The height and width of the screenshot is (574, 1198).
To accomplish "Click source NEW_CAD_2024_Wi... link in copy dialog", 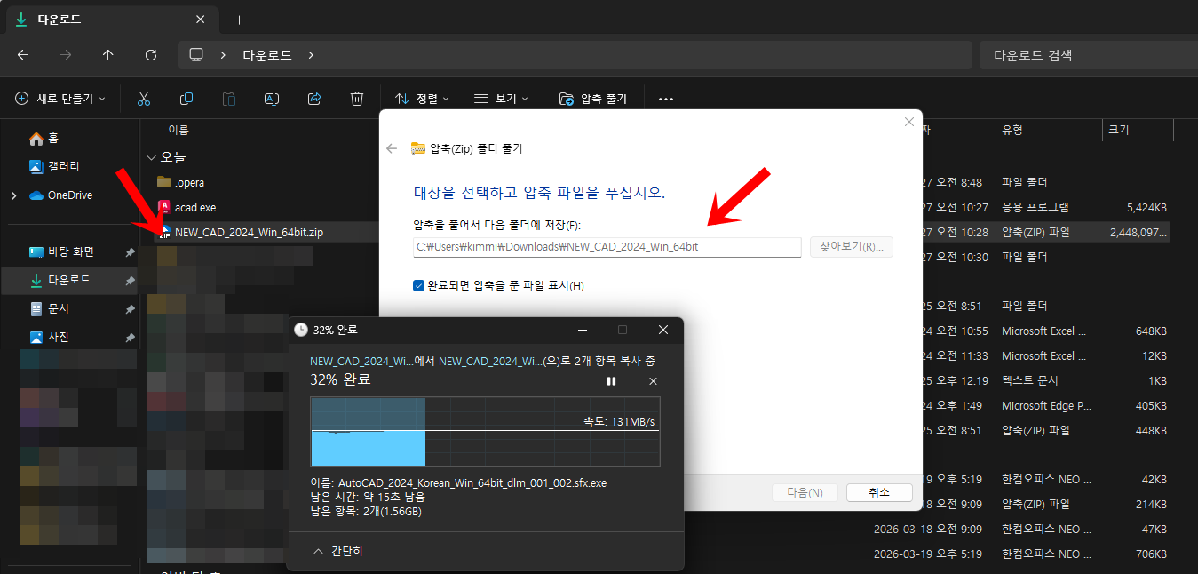I will tap(361, 362).
